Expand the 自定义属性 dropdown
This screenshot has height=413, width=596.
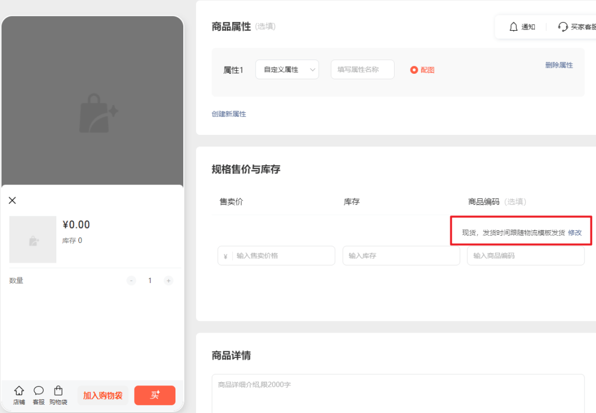coord(287,70)
